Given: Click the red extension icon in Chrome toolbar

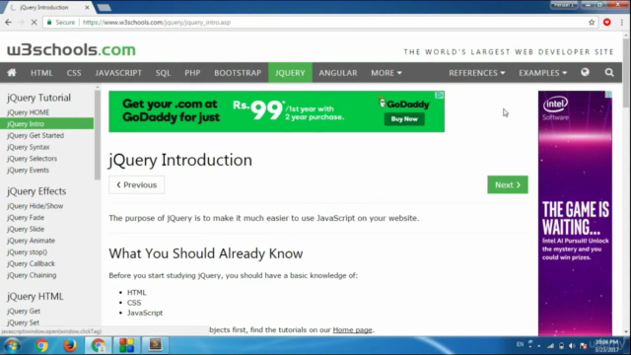Looking at the screenshot, I should (x=607, y=22).
